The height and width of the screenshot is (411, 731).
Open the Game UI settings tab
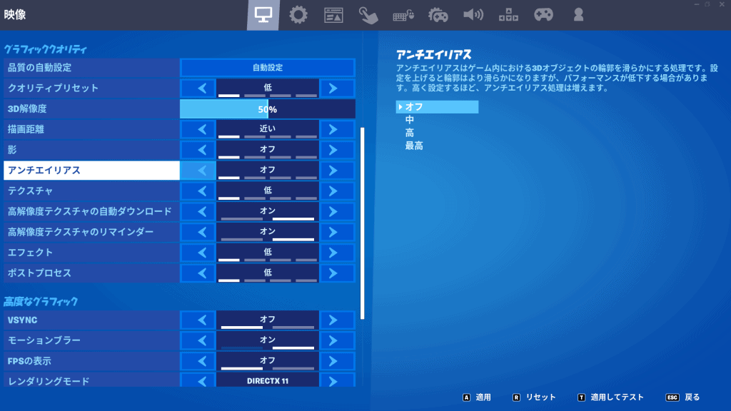tap(333, 15)
